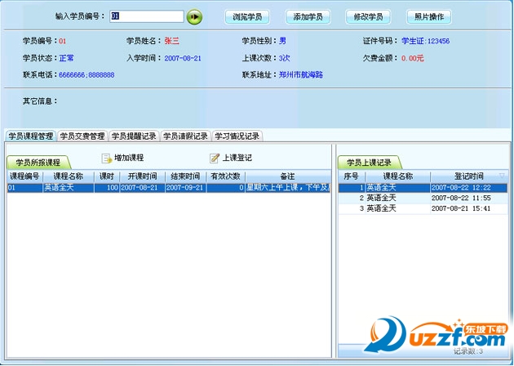Switch to the 学员提醒记录 tab

click(134, 136)
